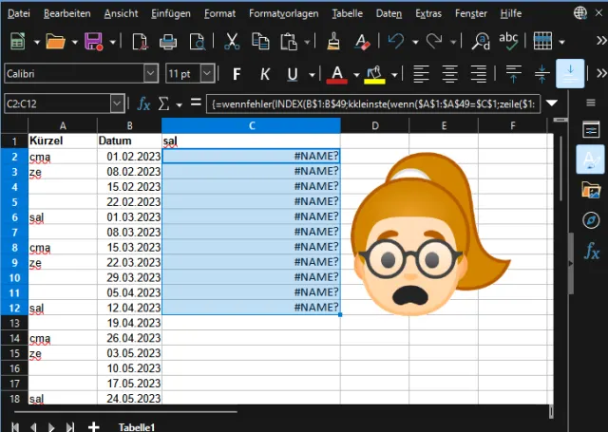608x432 pixels.
Task: Select the Clone Formatting paintbrush
Action: coord(333,42)
